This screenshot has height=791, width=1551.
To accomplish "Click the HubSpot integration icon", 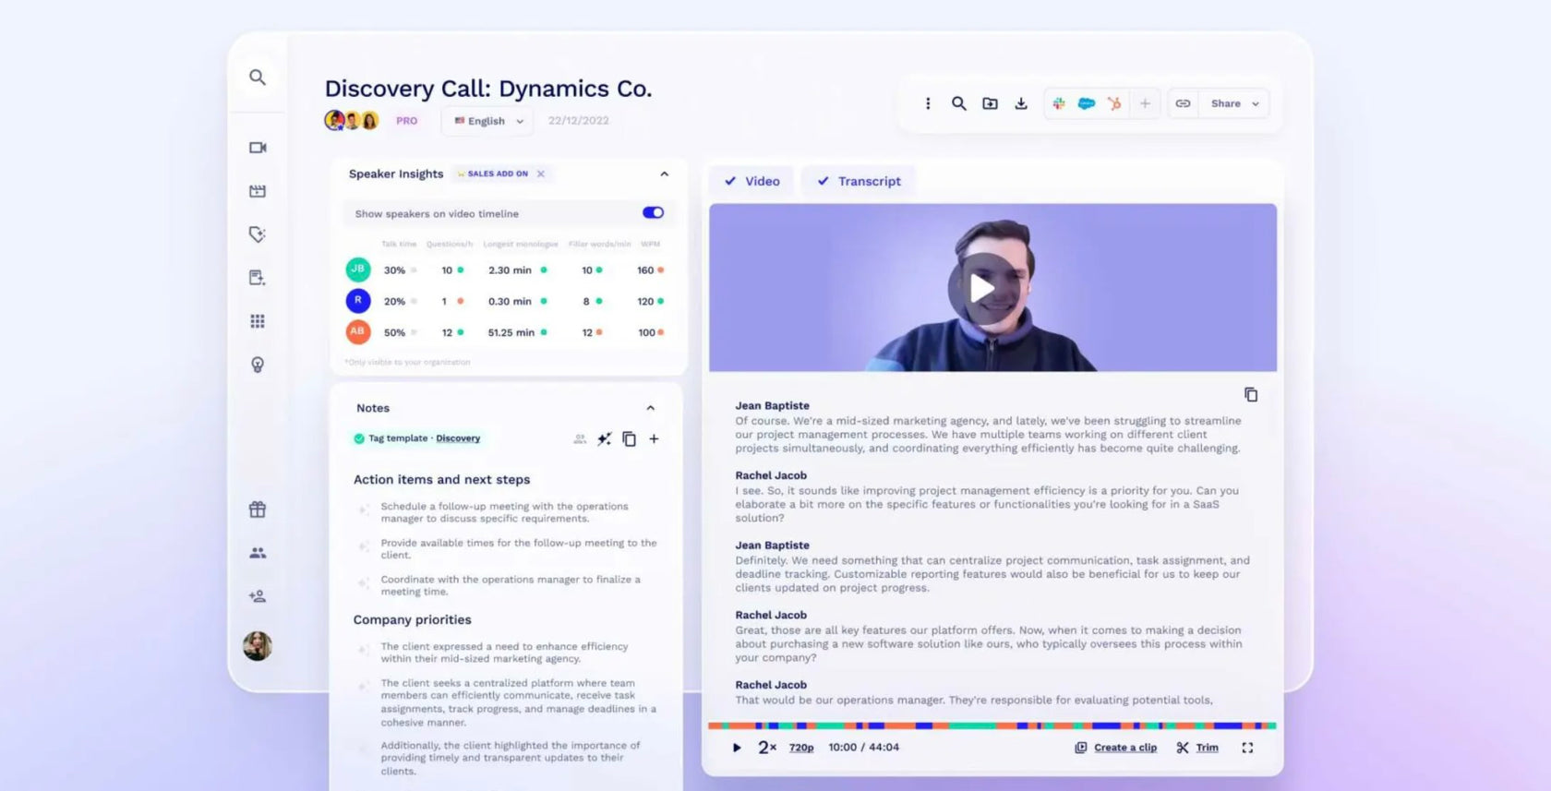I will [x=1114, y=103].
